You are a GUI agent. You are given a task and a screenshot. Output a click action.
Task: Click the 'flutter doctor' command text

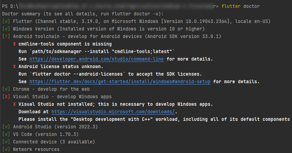[x=240, y=6]
